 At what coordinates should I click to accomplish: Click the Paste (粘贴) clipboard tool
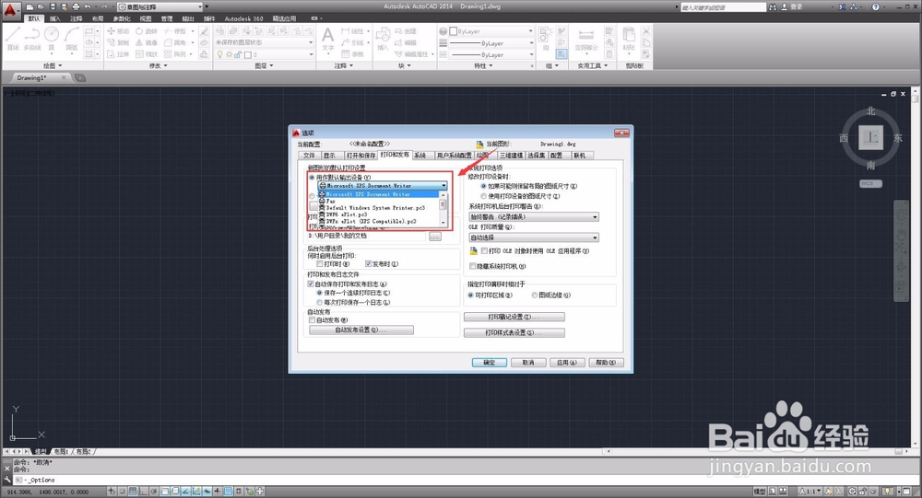(x=629, y=39)
